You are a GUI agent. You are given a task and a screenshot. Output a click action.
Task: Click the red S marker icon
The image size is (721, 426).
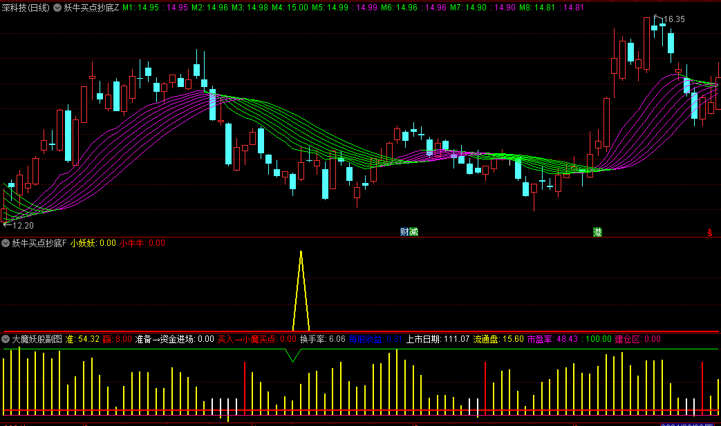[x=709, y=233]
